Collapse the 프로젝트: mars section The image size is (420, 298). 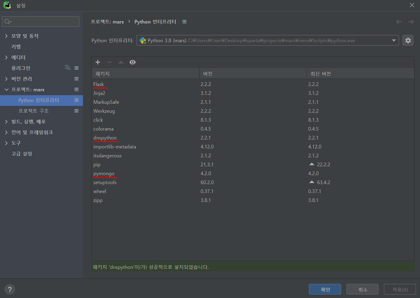tap(6, 90)
